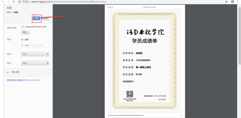
Task: Click the exam number 13552000003
Action: click(143, 60)
